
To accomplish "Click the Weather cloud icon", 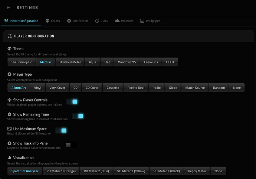I will click(x=117, y=21).
